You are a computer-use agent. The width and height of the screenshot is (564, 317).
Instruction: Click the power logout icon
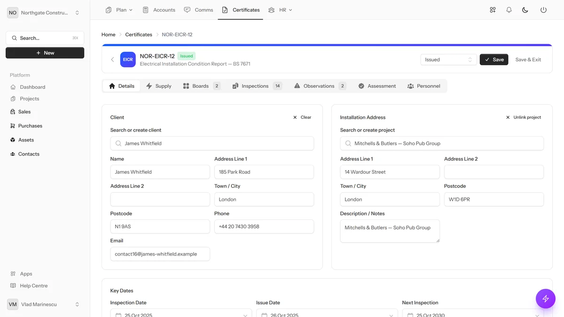(543, 10)
